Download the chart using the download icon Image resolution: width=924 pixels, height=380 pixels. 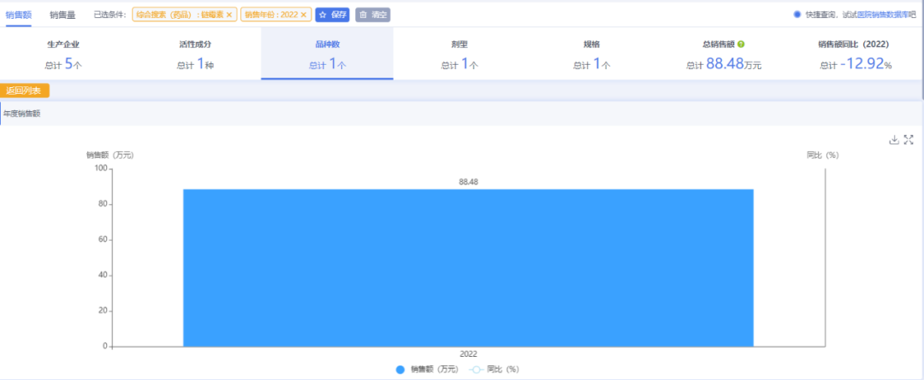[894, 140]
